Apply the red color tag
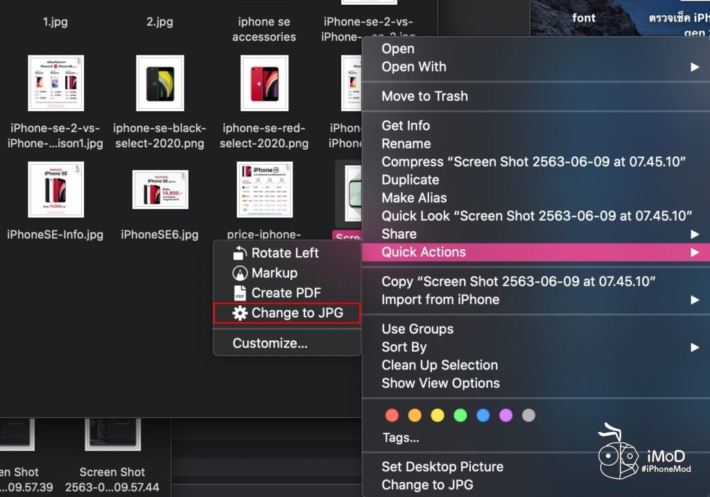This screenshot has width=710, height=497. point(392,415)
